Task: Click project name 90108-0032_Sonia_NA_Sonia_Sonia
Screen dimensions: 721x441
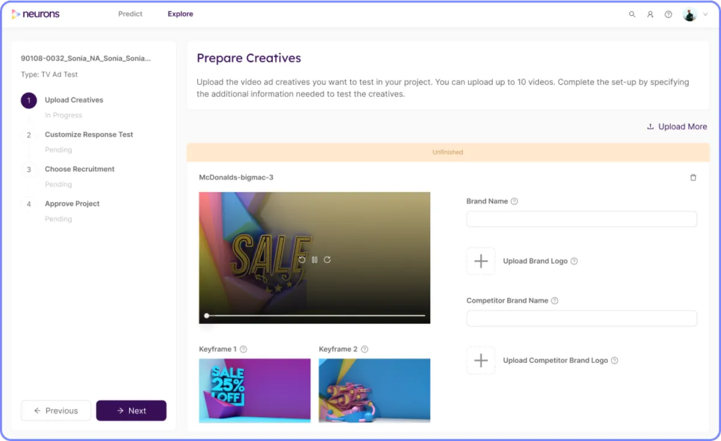Action: click(86, 58)
